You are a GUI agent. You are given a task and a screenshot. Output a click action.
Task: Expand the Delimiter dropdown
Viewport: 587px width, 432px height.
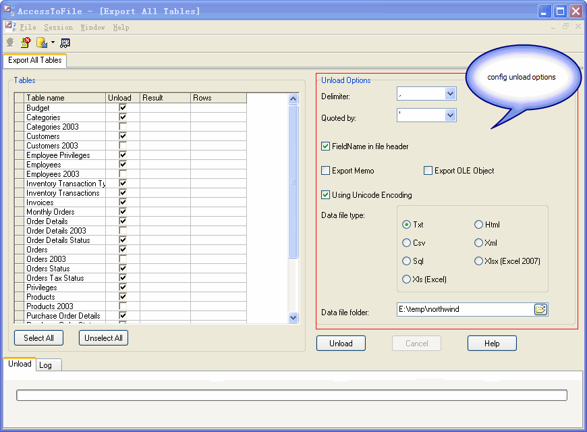450,93
